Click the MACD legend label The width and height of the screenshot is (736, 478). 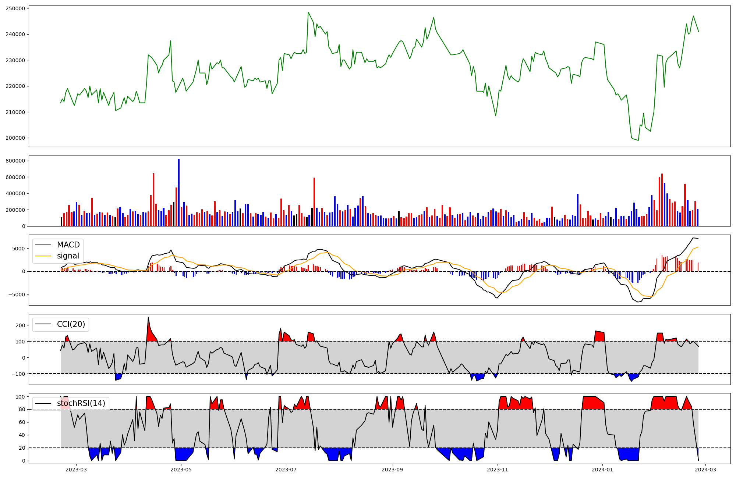[x=68, y=245]
